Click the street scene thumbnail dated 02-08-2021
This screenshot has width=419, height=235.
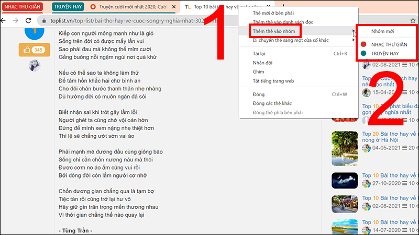(x=345, y=204)
